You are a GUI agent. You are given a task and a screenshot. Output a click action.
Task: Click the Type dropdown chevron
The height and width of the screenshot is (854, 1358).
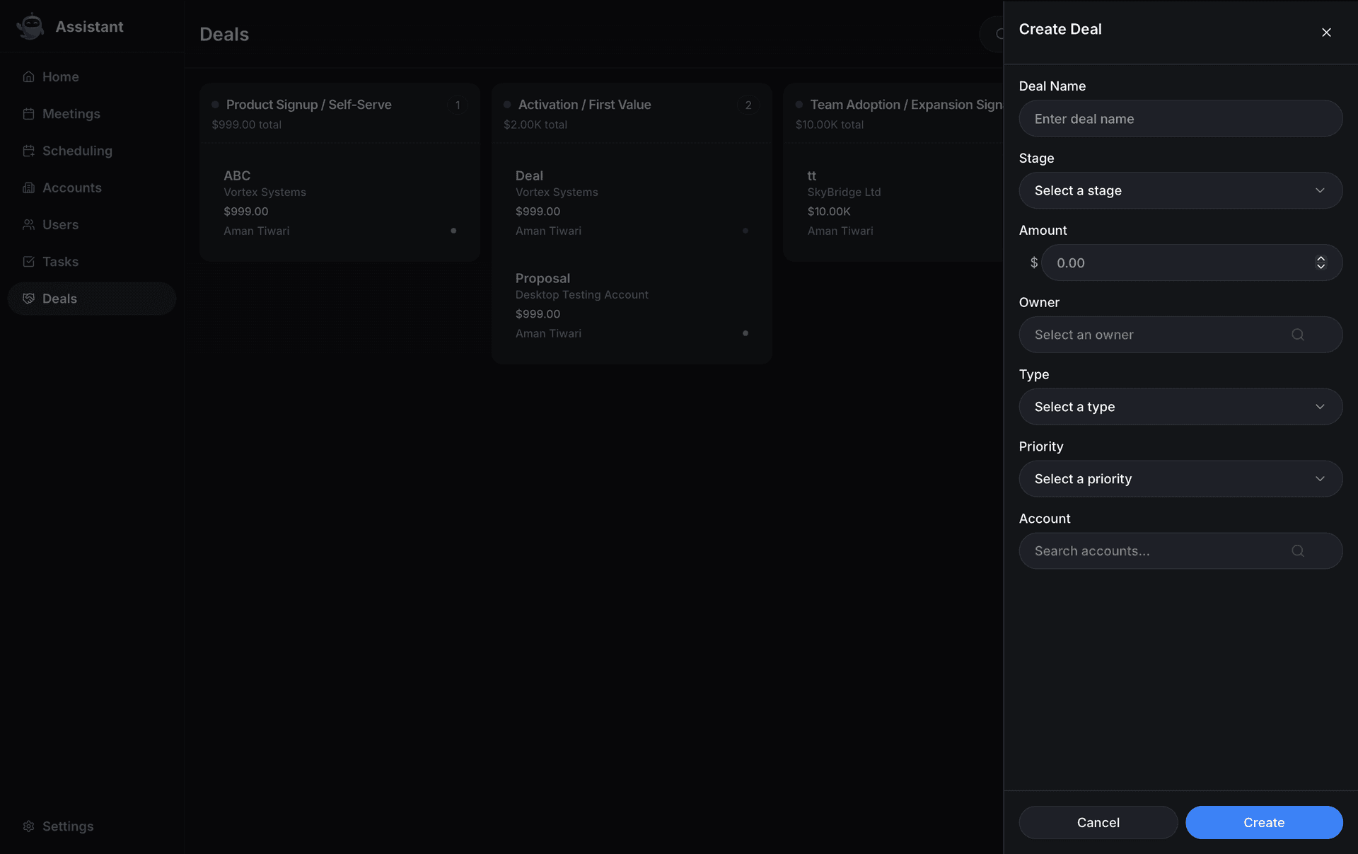(x=1320, y=407)
